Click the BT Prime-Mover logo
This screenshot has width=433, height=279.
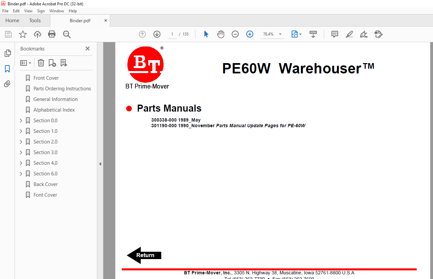coord(145,65)
